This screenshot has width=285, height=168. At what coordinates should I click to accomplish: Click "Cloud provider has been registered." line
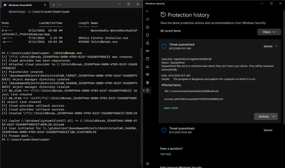[36, 60]
